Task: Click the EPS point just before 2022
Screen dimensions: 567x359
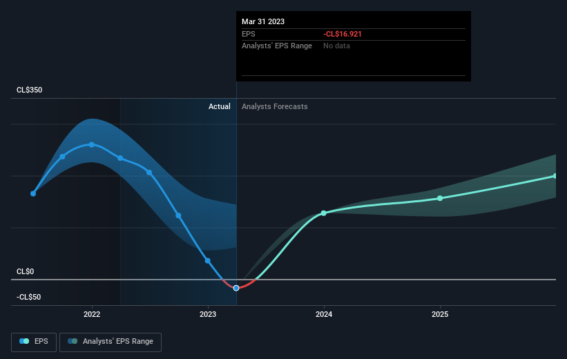Action: [63, 157]
